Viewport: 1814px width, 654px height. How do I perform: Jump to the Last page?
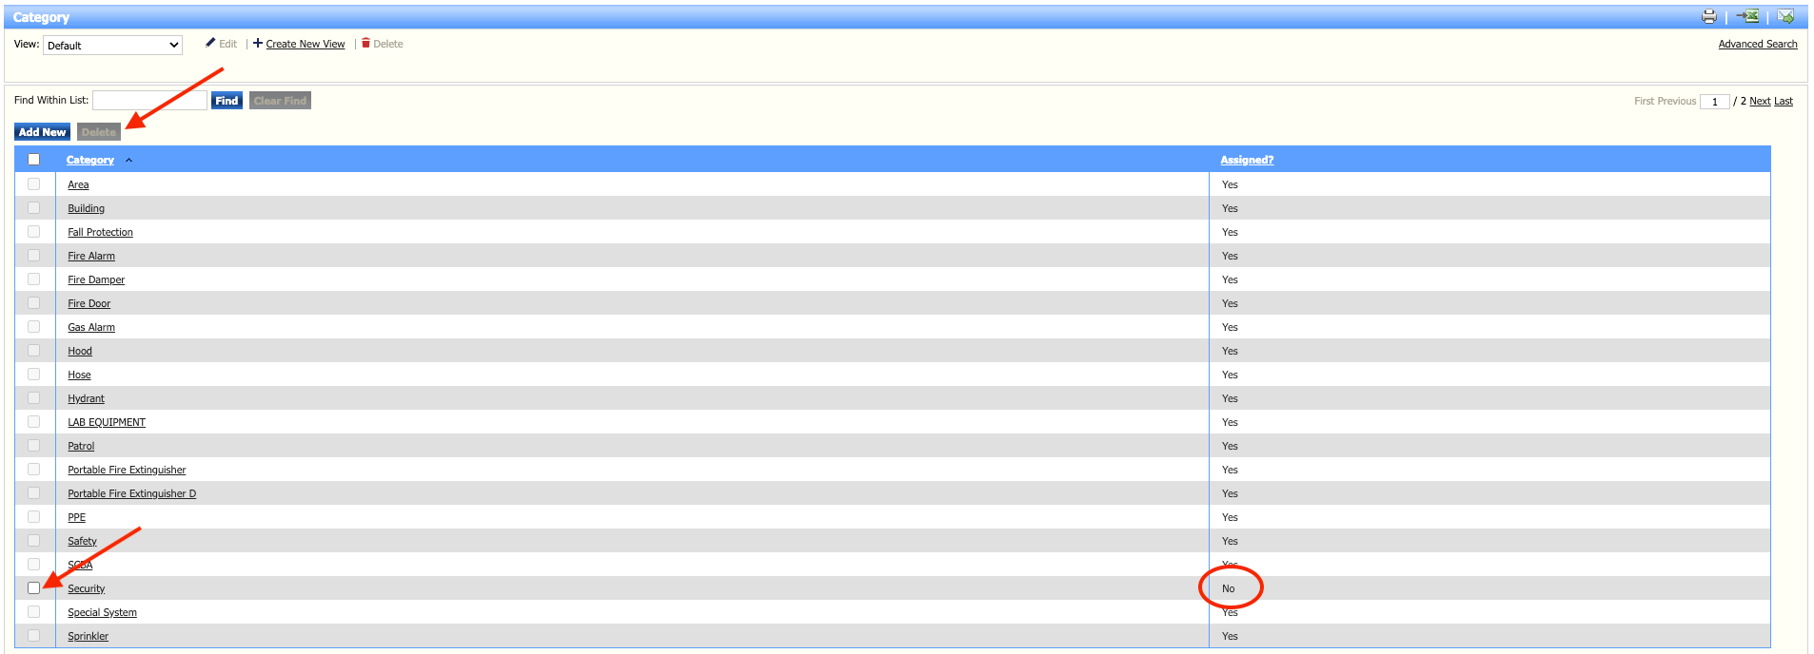pyautogui.click(x=1783, y=101)
